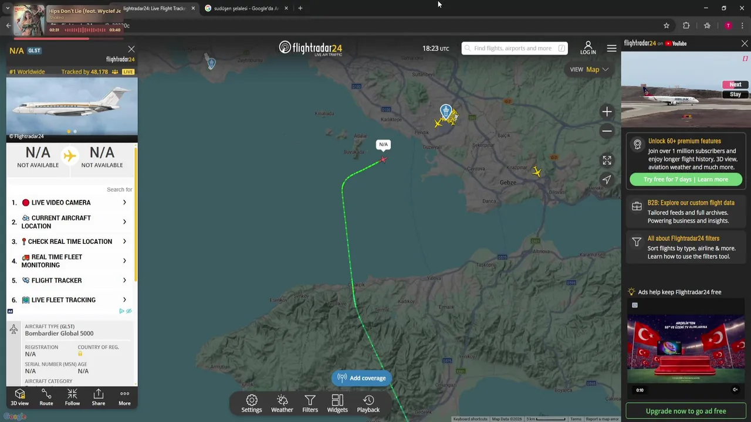
Task: Go back in browser history
Action: pyautogui.click(x=8, y=26)
